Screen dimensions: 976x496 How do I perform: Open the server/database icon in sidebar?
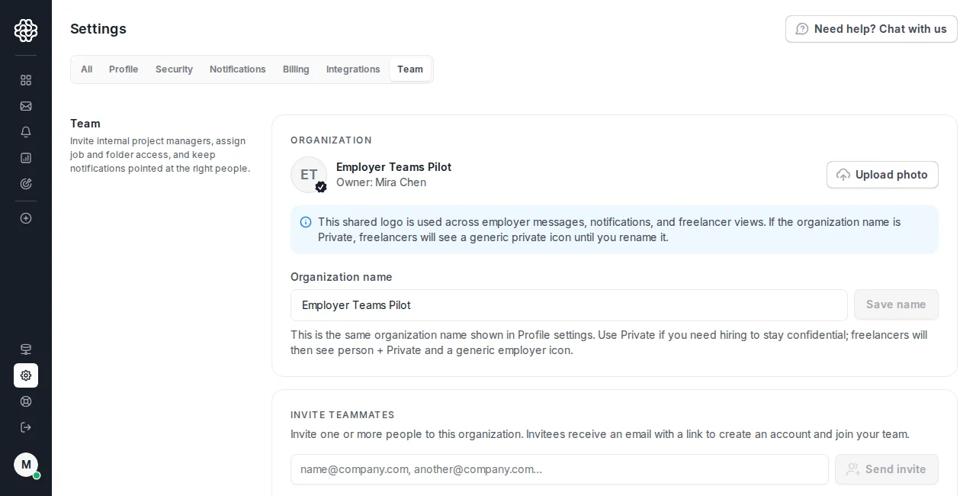click(x=26, y=349)
